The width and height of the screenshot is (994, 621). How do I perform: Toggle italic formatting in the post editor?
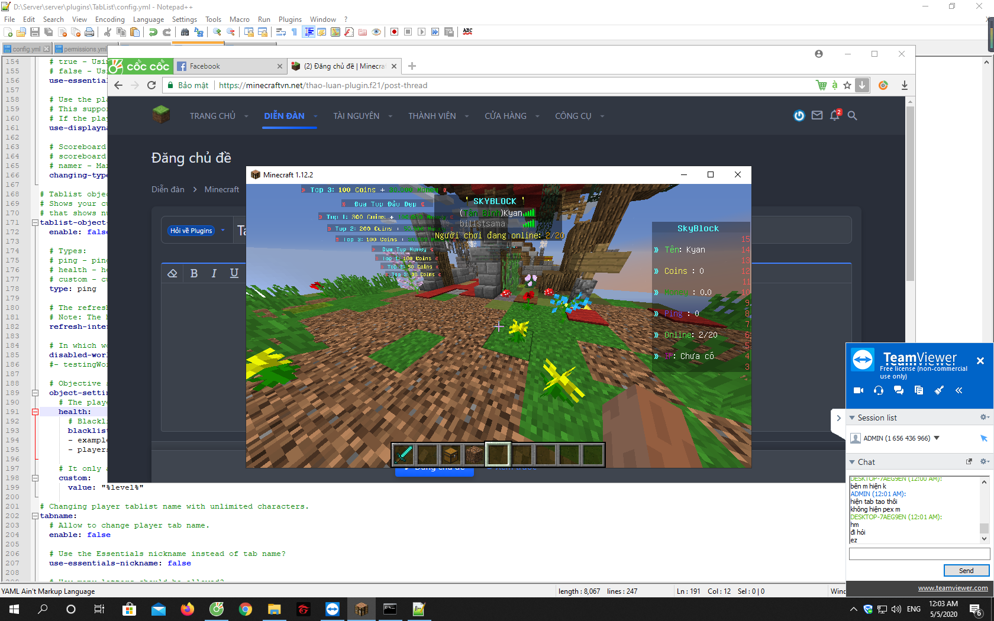(x=214, y=273)
